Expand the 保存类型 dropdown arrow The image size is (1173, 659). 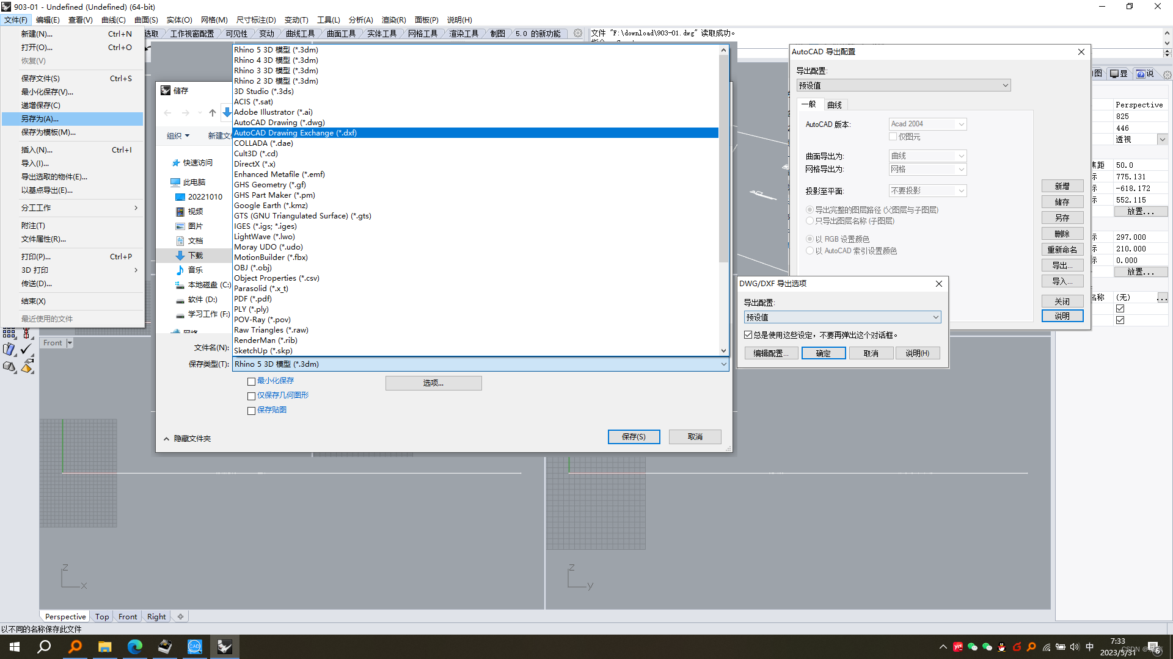723,364
